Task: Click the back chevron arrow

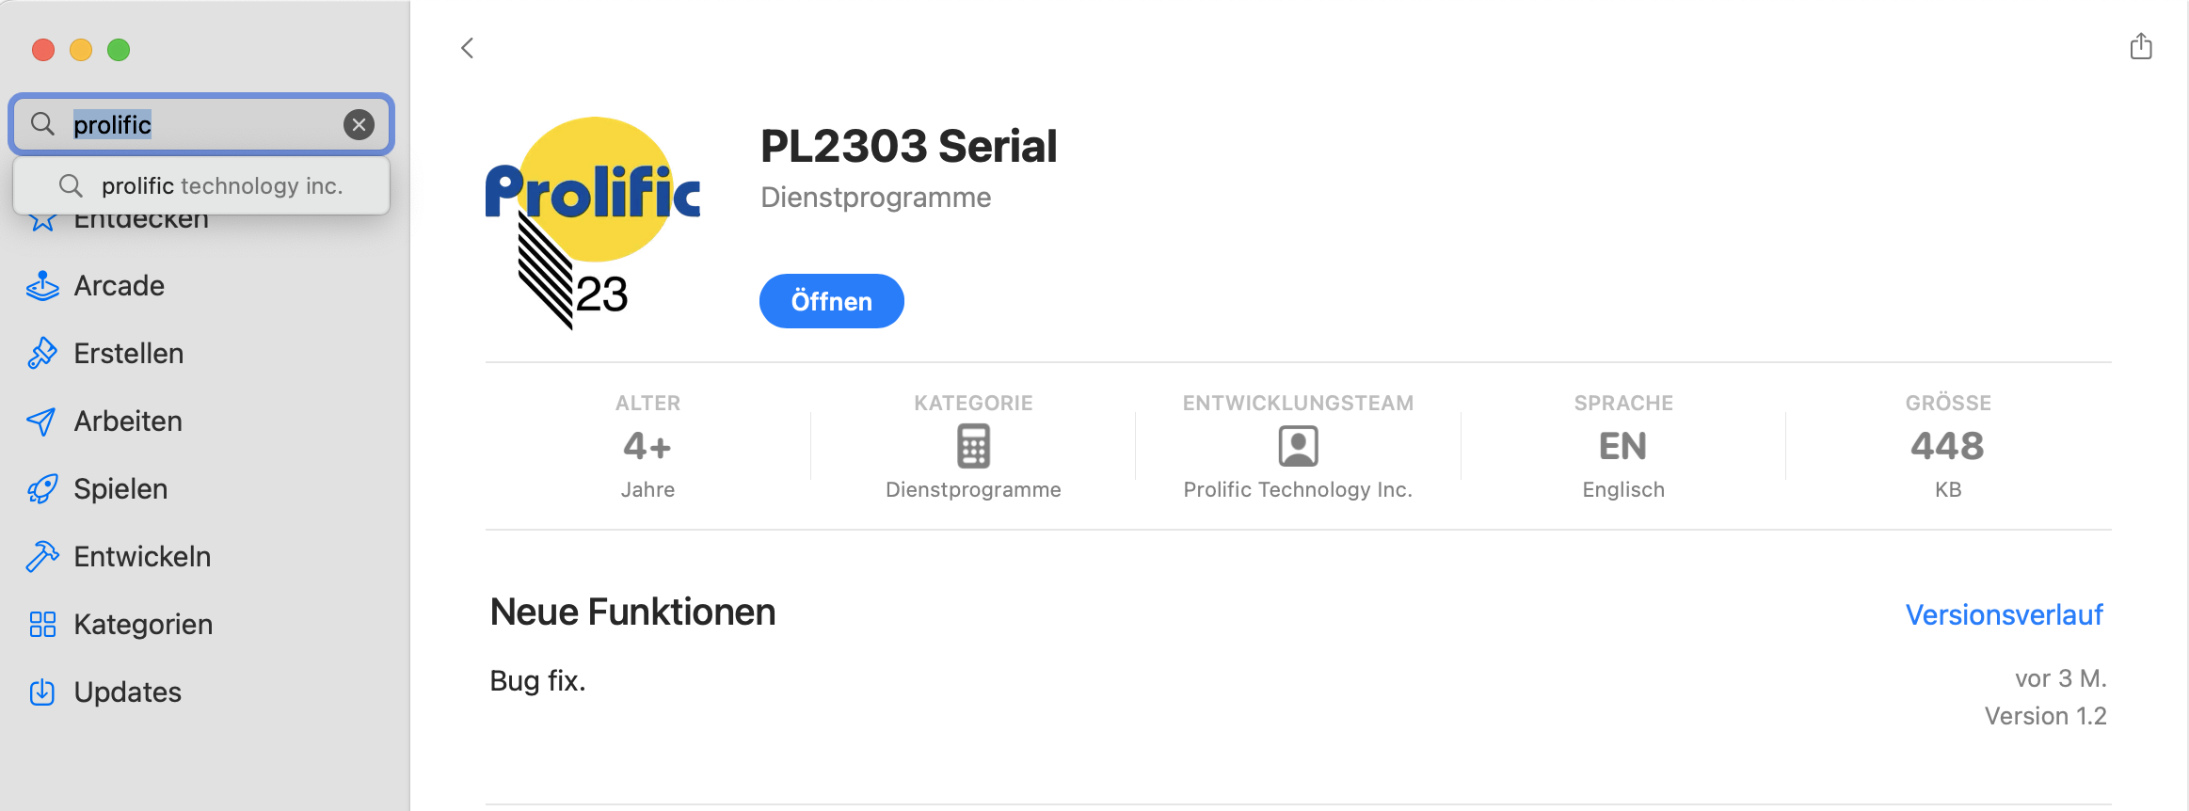Action: coord(467,48)
